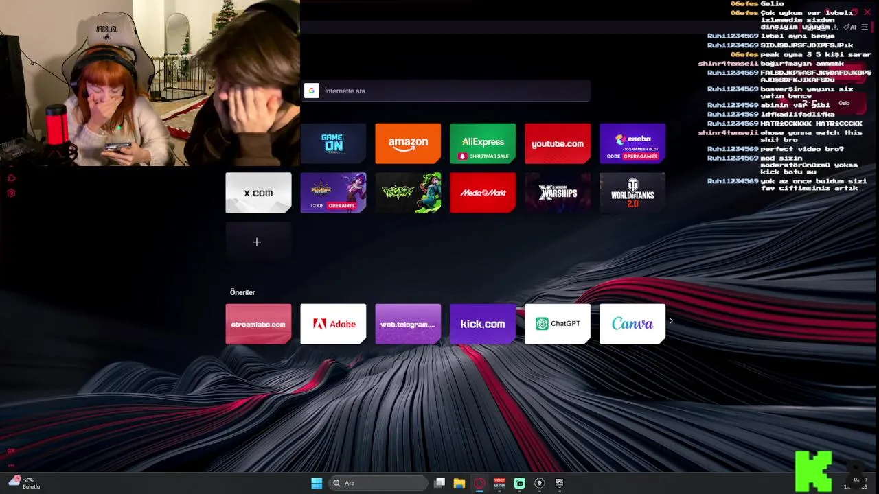
Task: Open the AI assistant toolbar icon
Action: (850, 27)
